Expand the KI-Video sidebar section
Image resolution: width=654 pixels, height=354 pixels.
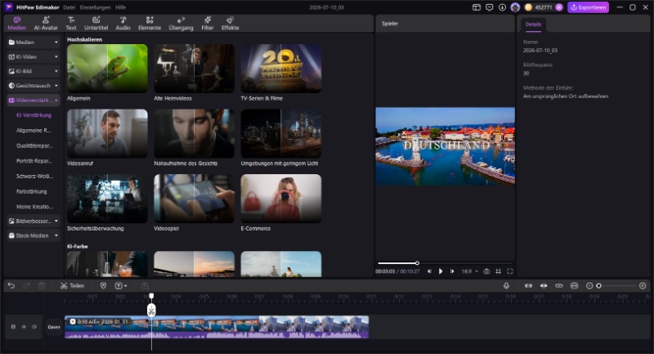coord(34,56)
